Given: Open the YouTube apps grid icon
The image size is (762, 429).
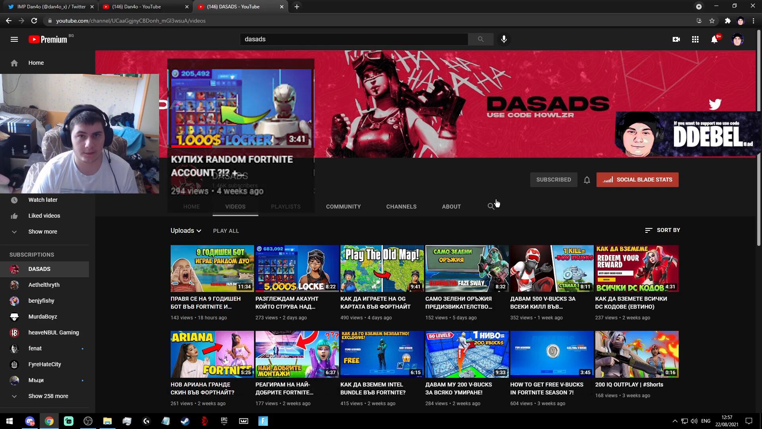Looking at the screenshot, I should pos(695,39).
